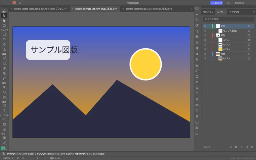Open the zoom level 124.75% dropdown
This screenshot has height=160, width=256.
click(x=13, y=158)
